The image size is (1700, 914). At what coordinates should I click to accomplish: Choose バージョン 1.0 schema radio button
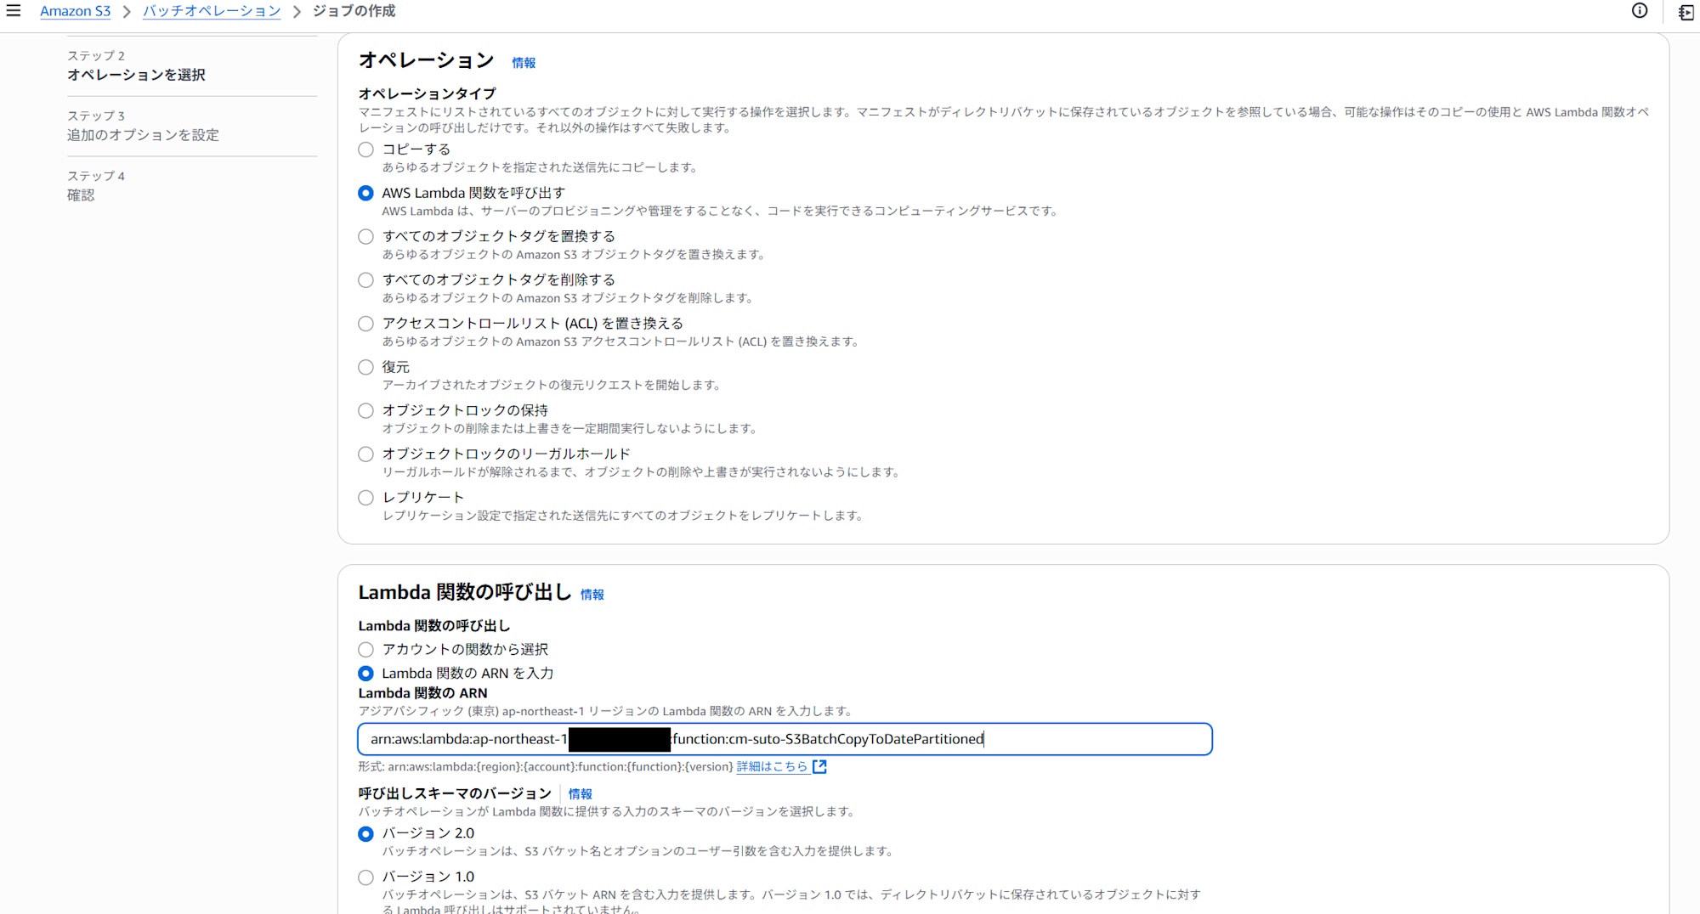pos(365,877)
